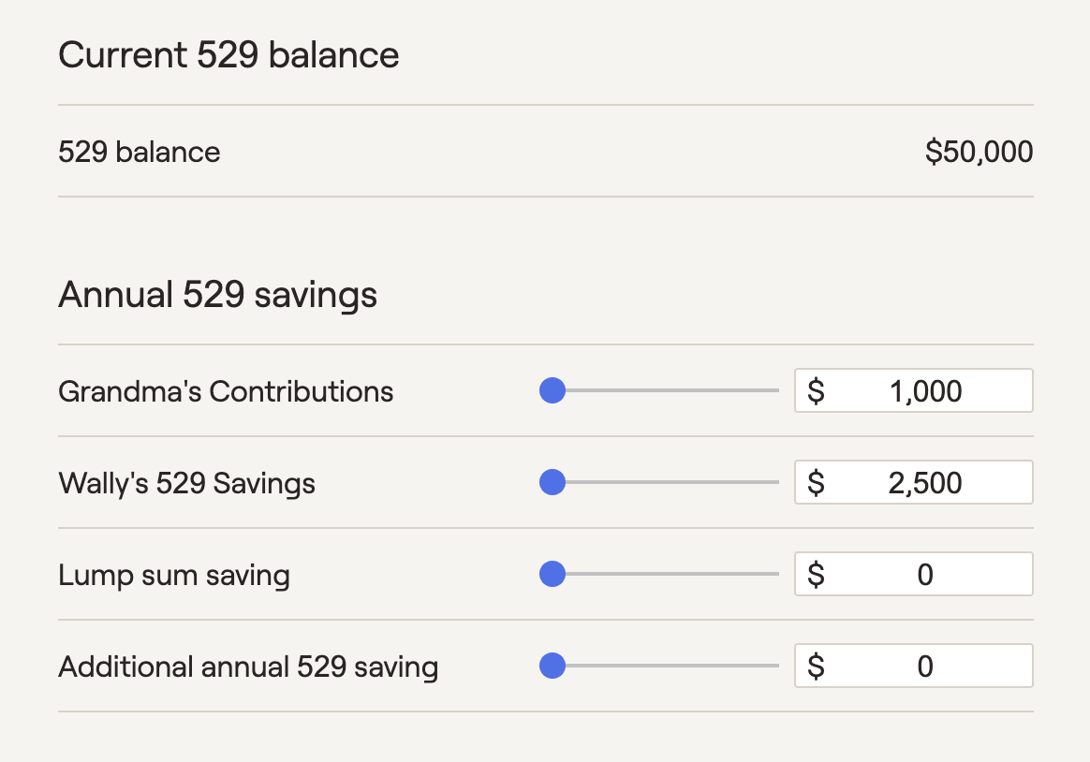Click the "529 balance" row label

(x=140, y=152)
